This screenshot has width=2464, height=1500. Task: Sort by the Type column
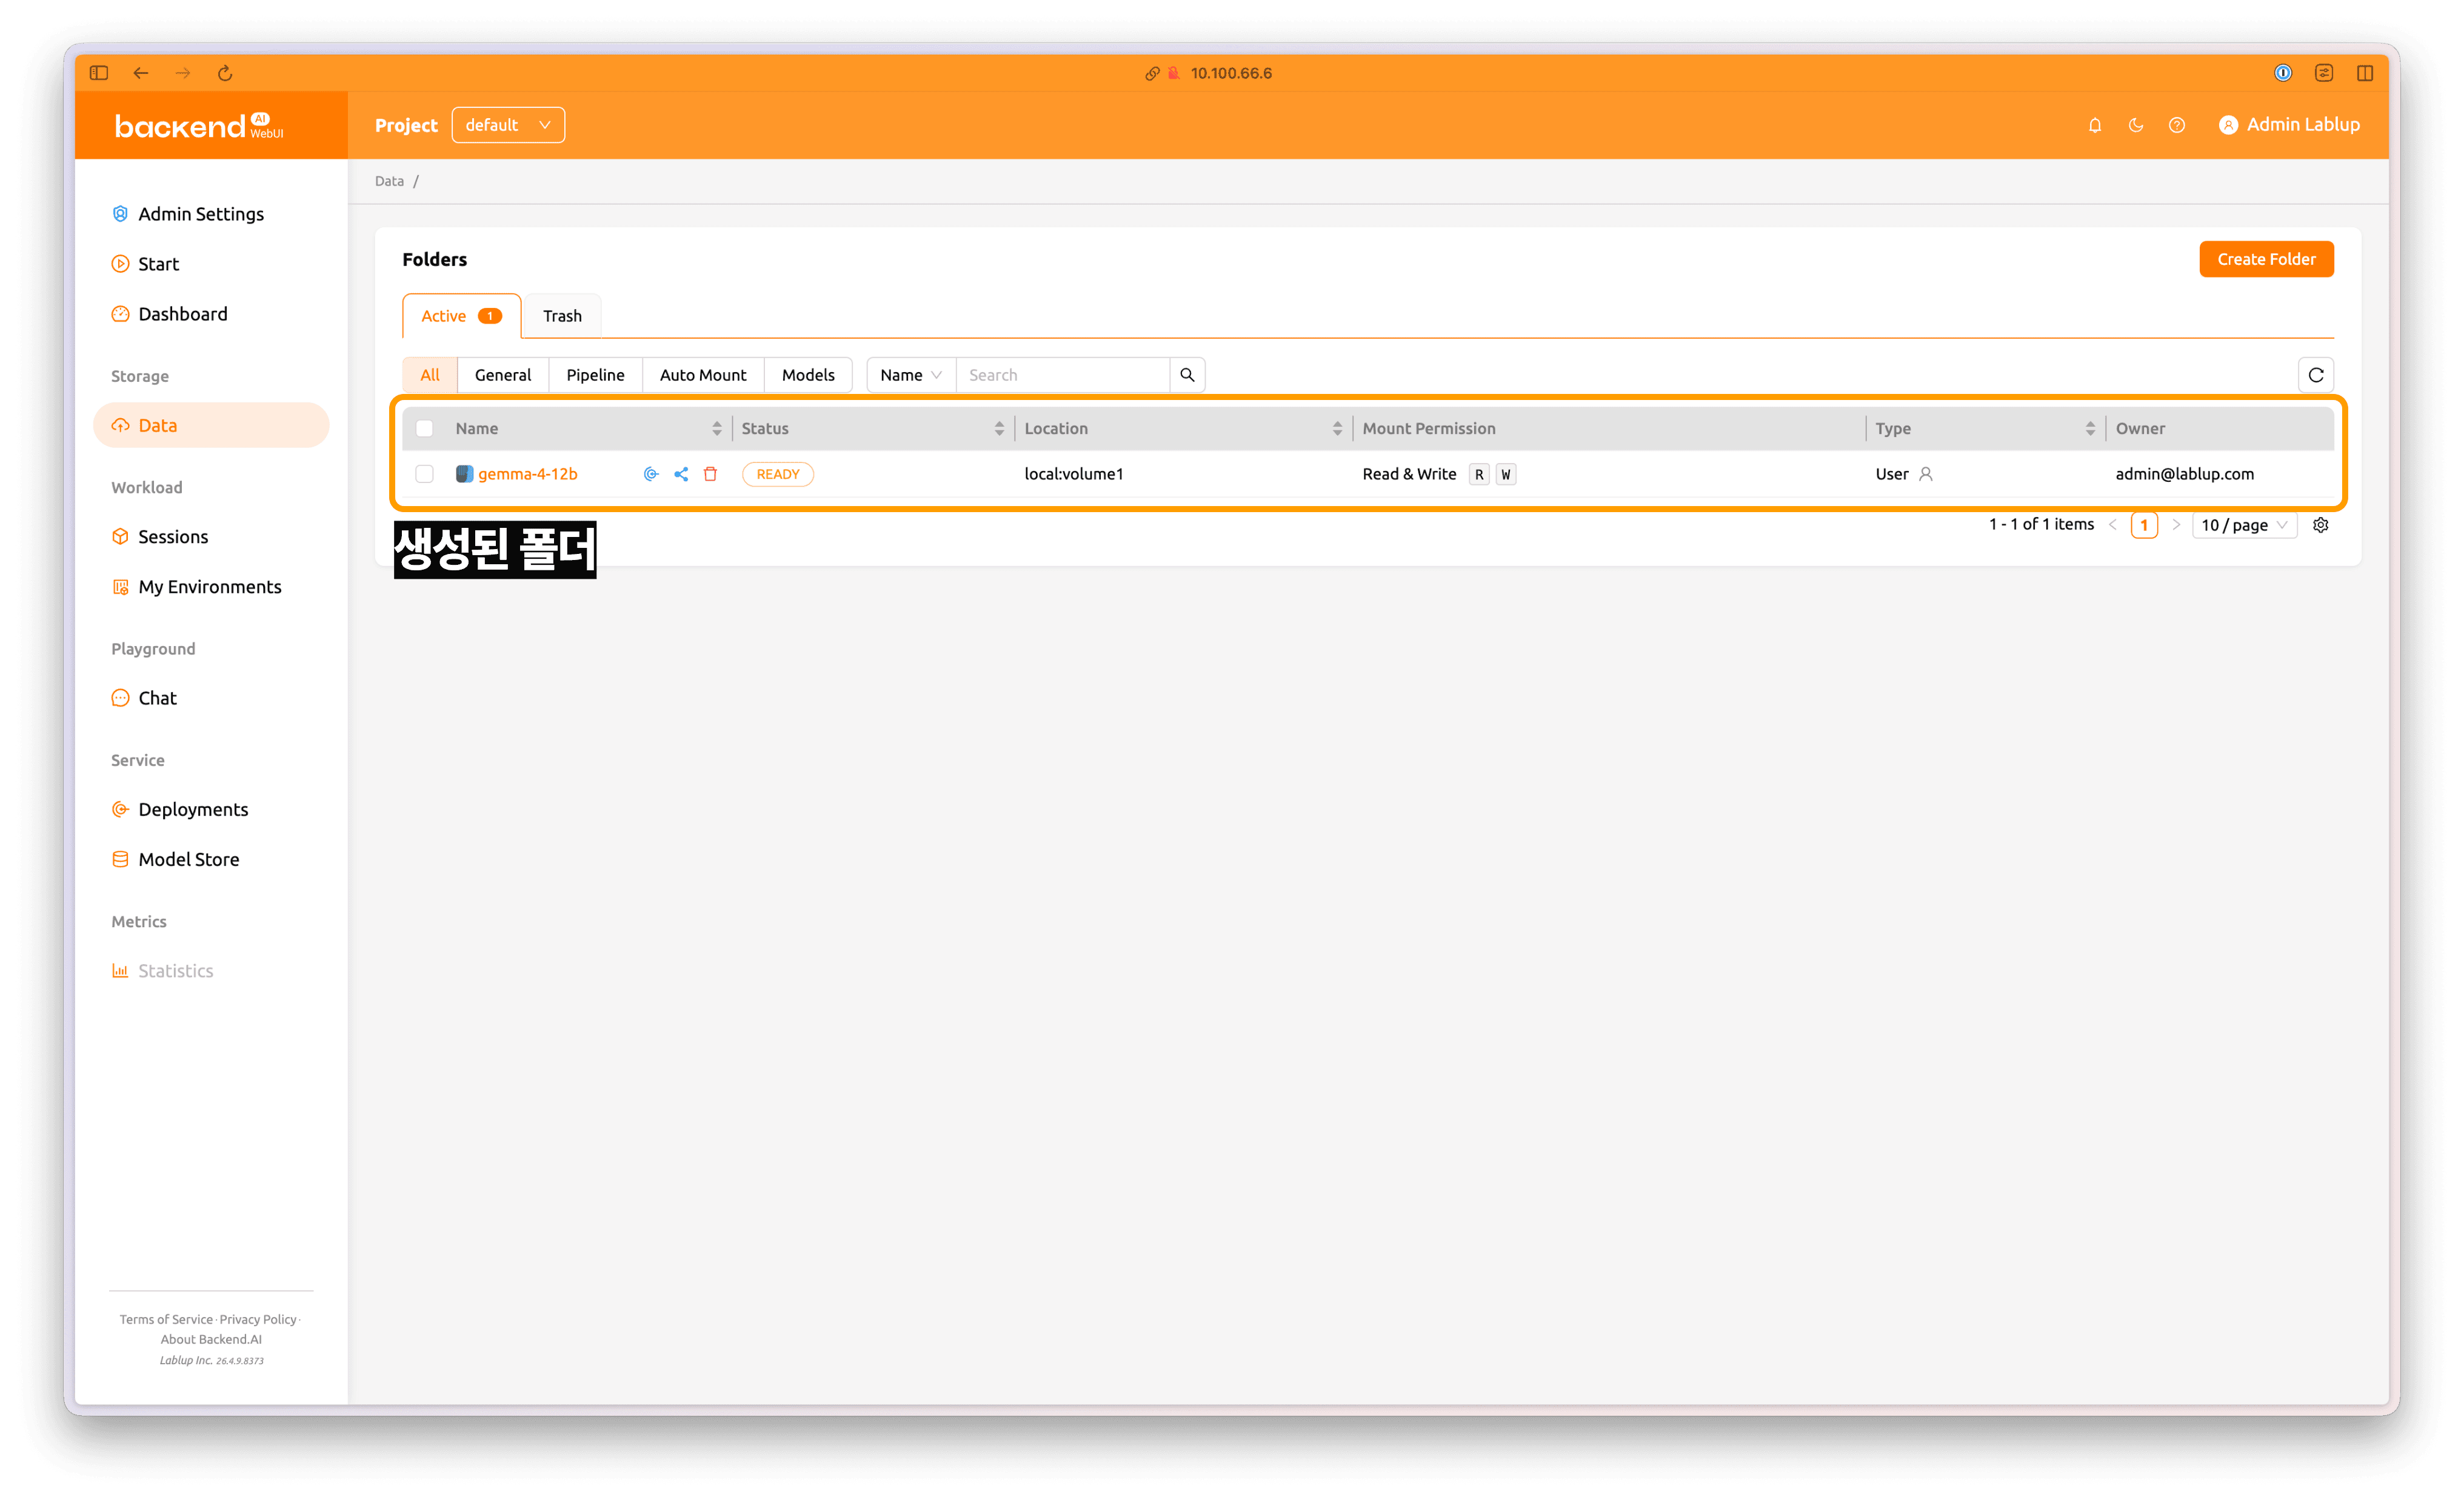pyautogui.click(x=1985, y=428)
